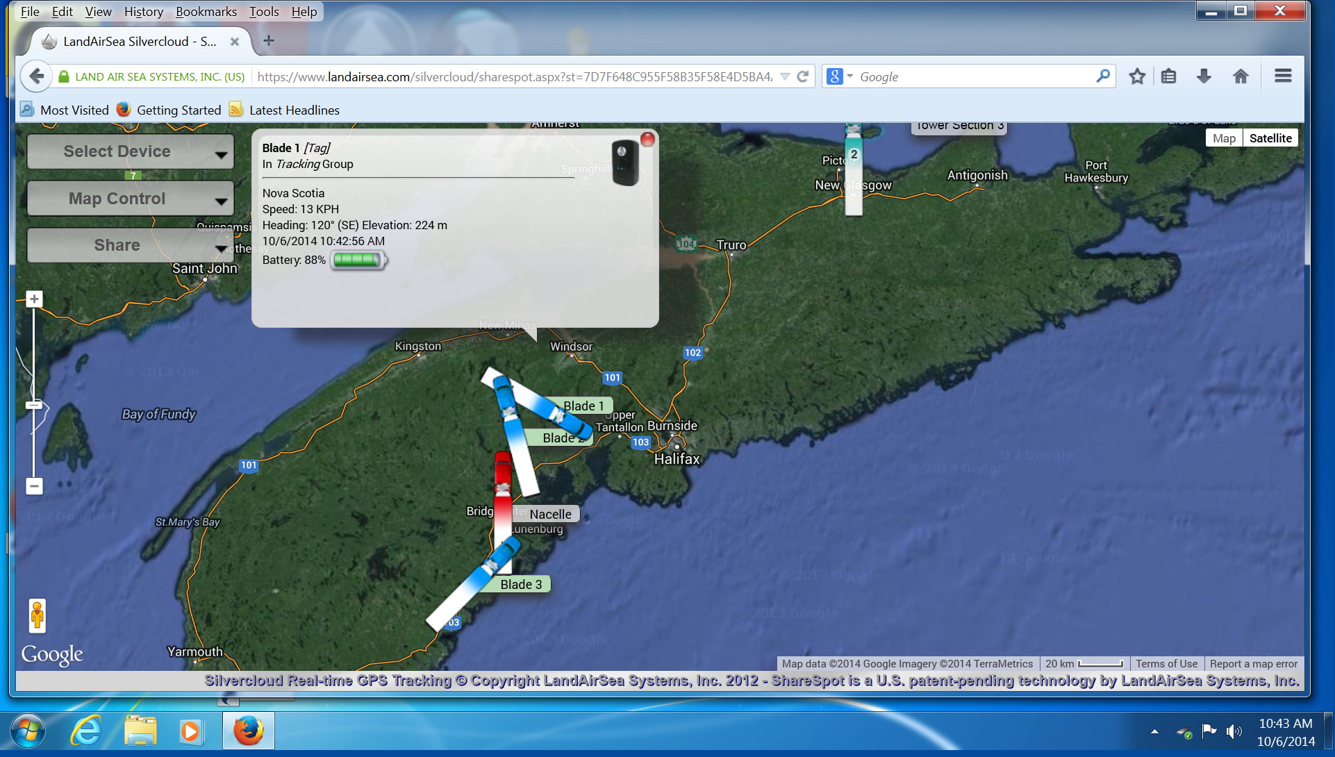The width and height of the screenshot is (1335, 757).
Task: Open the File menu
Action: (x=30, y=12)
